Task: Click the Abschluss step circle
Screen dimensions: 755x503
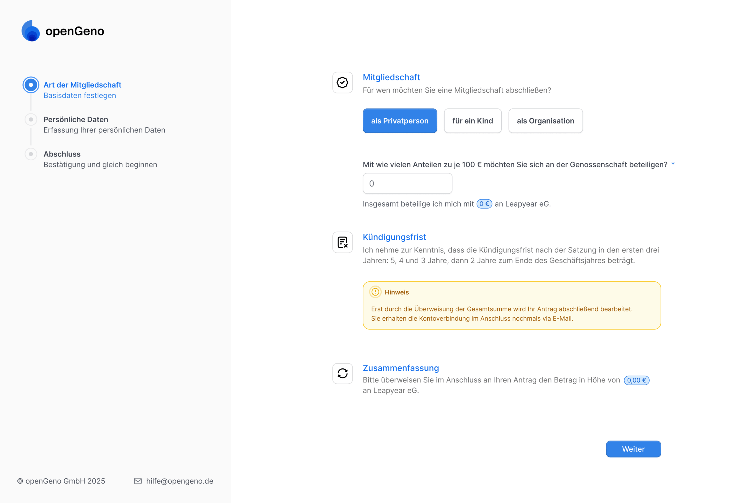Action: [31, 154]
